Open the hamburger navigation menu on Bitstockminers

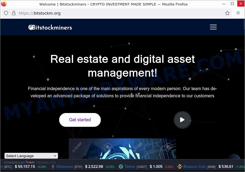click(x=213, y=27)
